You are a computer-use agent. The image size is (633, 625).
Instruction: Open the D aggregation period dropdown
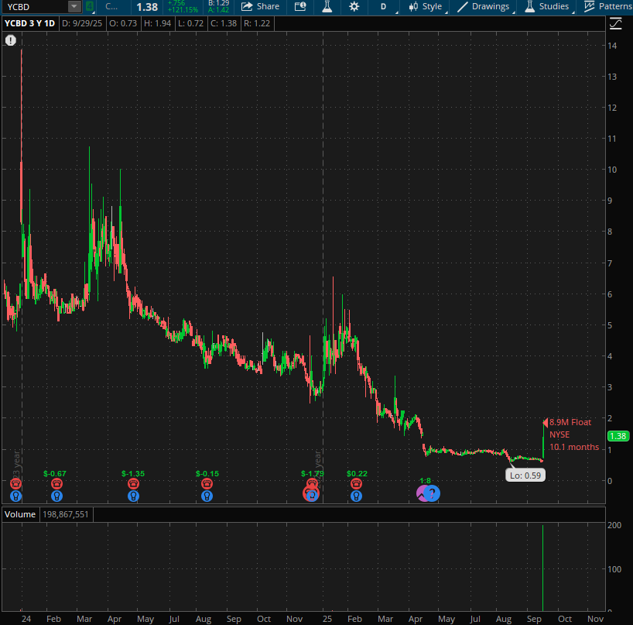384,6
